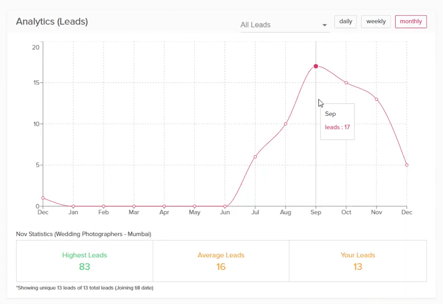The height and width of the screenshot is (304, 443).
Task: Click the Jan data point at zero
Action: (73, 206)
